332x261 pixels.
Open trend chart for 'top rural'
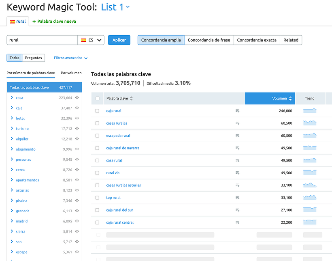point(310,197)
